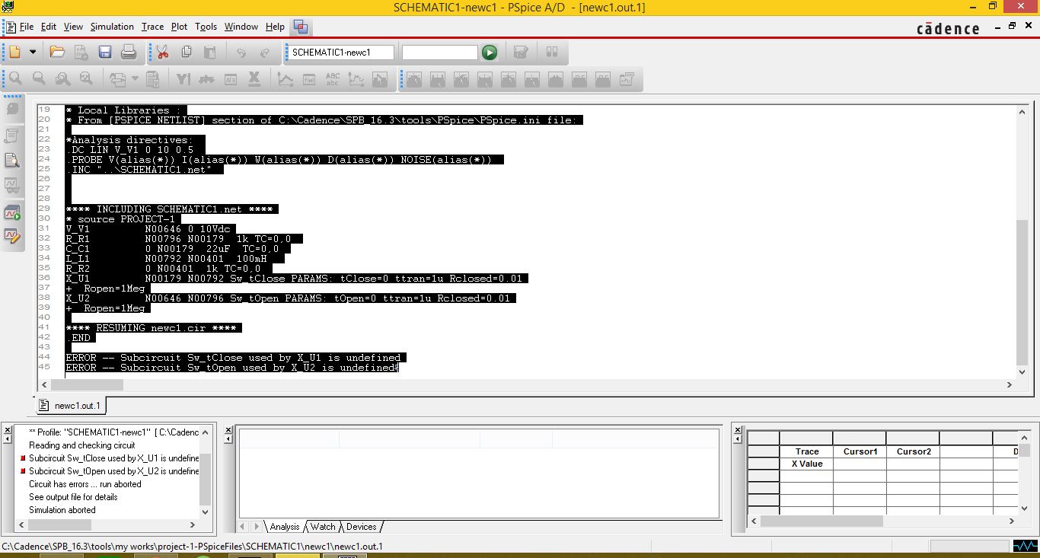Click Run simulation icon in left sidebar

click(x=12, y=212)
